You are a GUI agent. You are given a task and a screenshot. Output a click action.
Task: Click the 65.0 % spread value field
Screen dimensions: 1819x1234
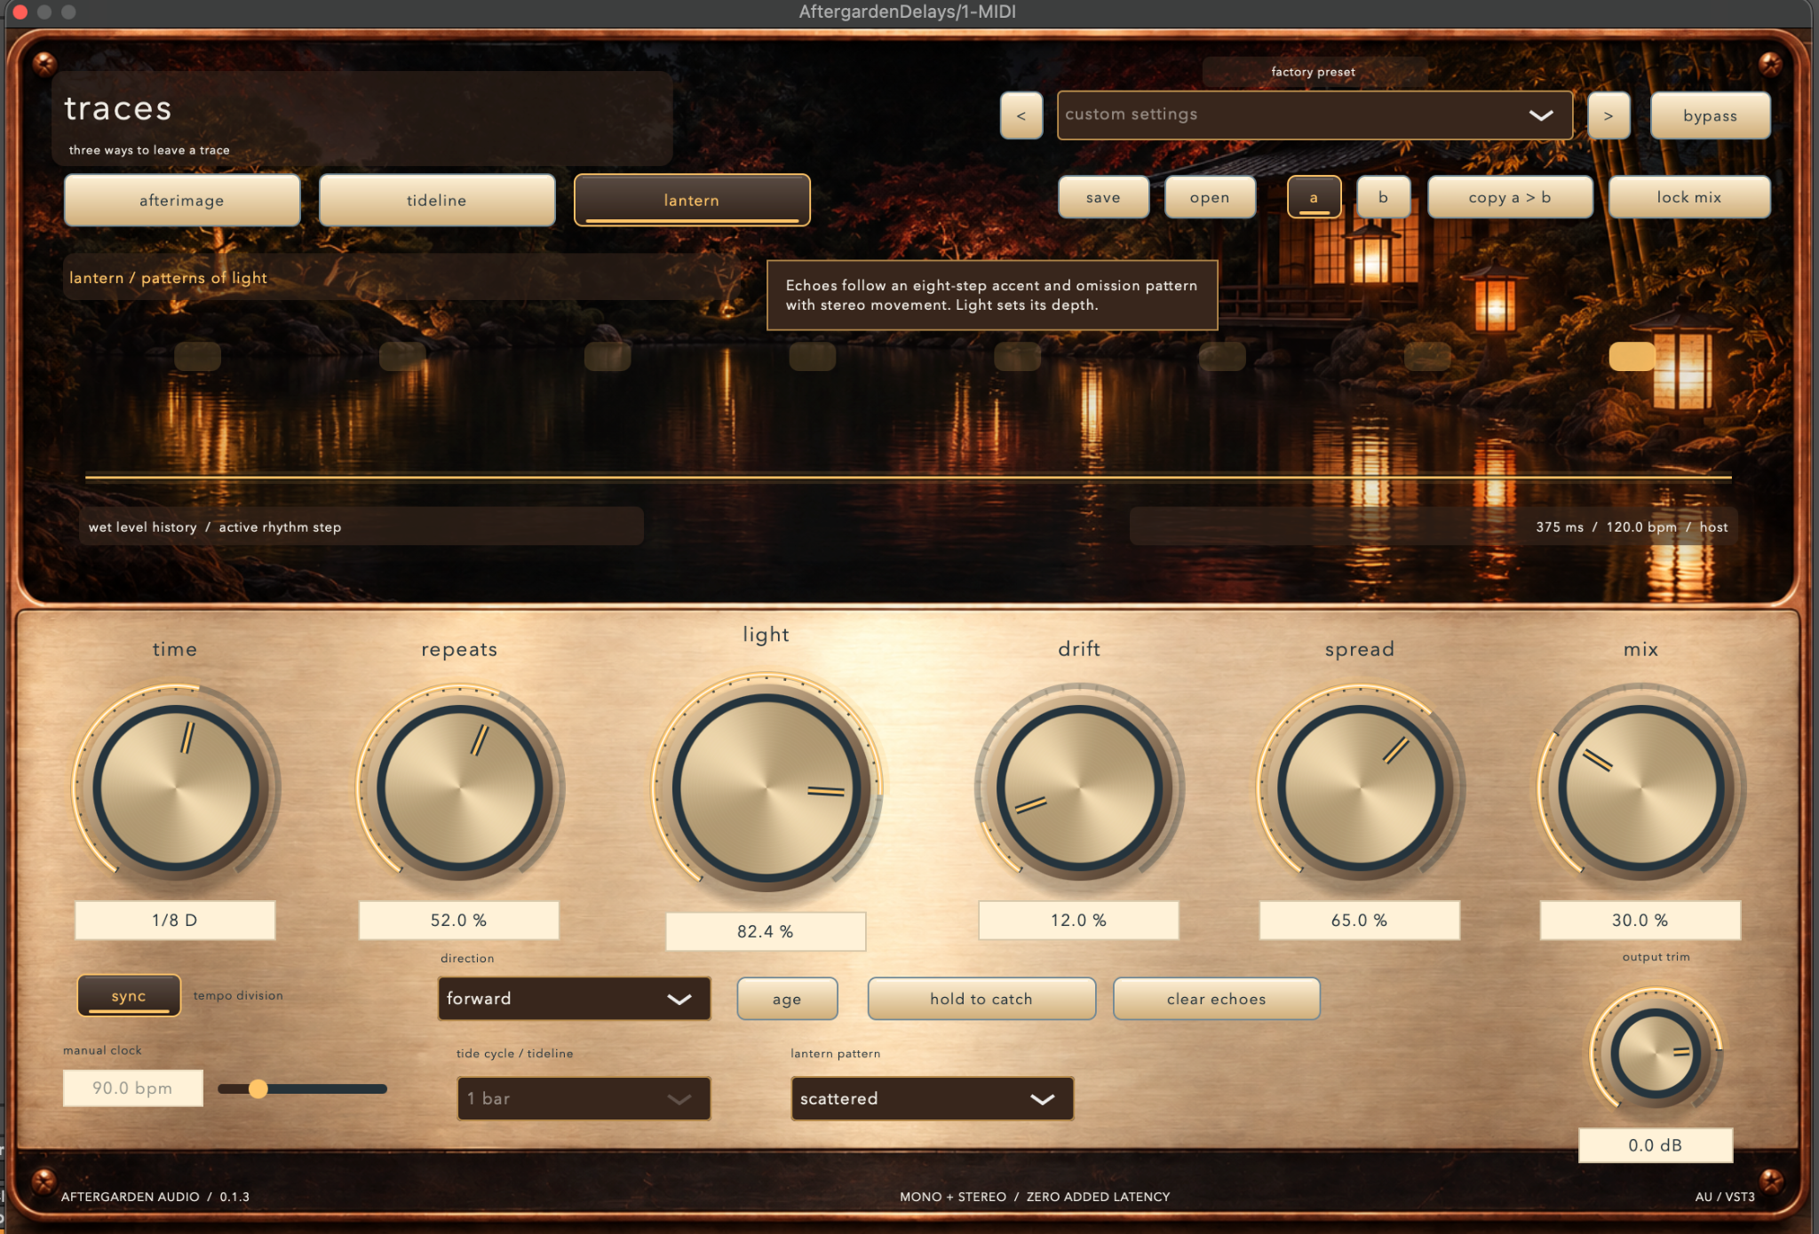click(x=1360, y=920)
